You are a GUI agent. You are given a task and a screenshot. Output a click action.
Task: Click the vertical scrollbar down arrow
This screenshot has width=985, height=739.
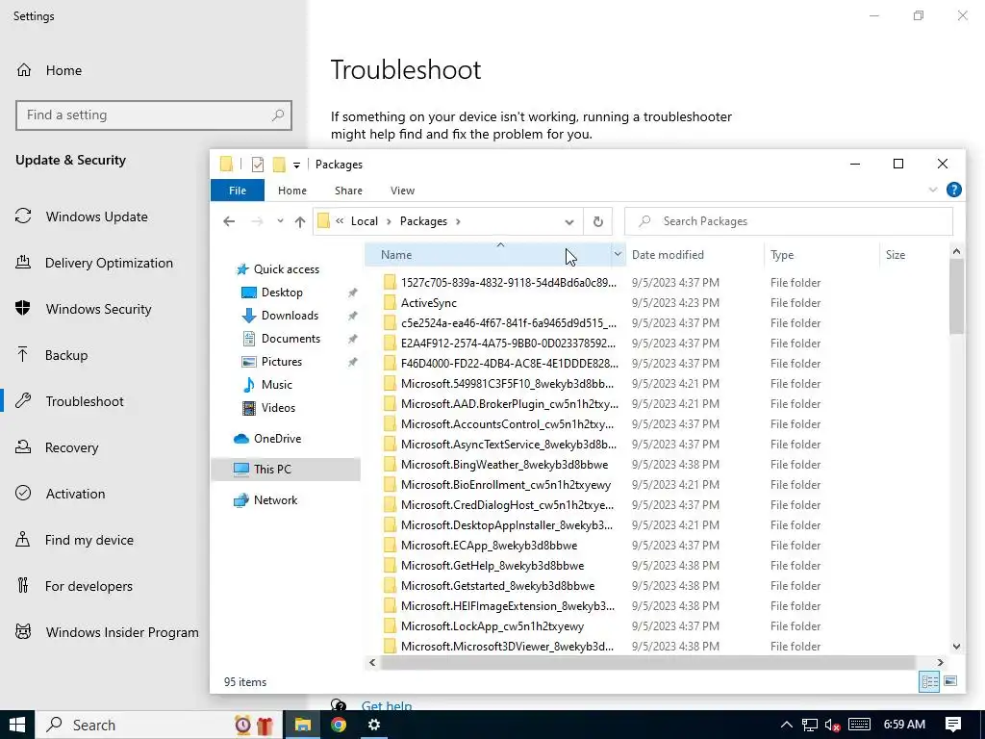coord(956,646)
